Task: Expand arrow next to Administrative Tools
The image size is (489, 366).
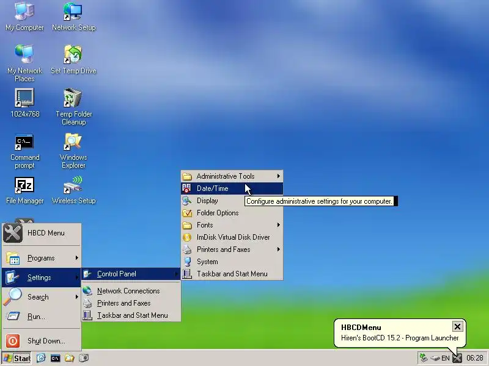Action: click(x=279, y=176)
